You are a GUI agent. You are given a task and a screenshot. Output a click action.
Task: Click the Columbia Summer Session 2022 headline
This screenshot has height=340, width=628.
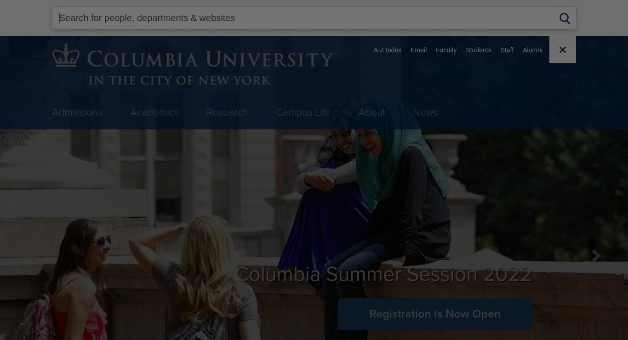coord(383,274)
